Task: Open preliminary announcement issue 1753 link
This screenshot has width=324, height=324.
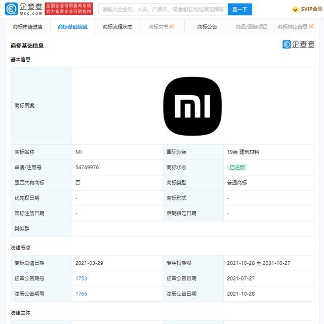Action: point(81,278)
